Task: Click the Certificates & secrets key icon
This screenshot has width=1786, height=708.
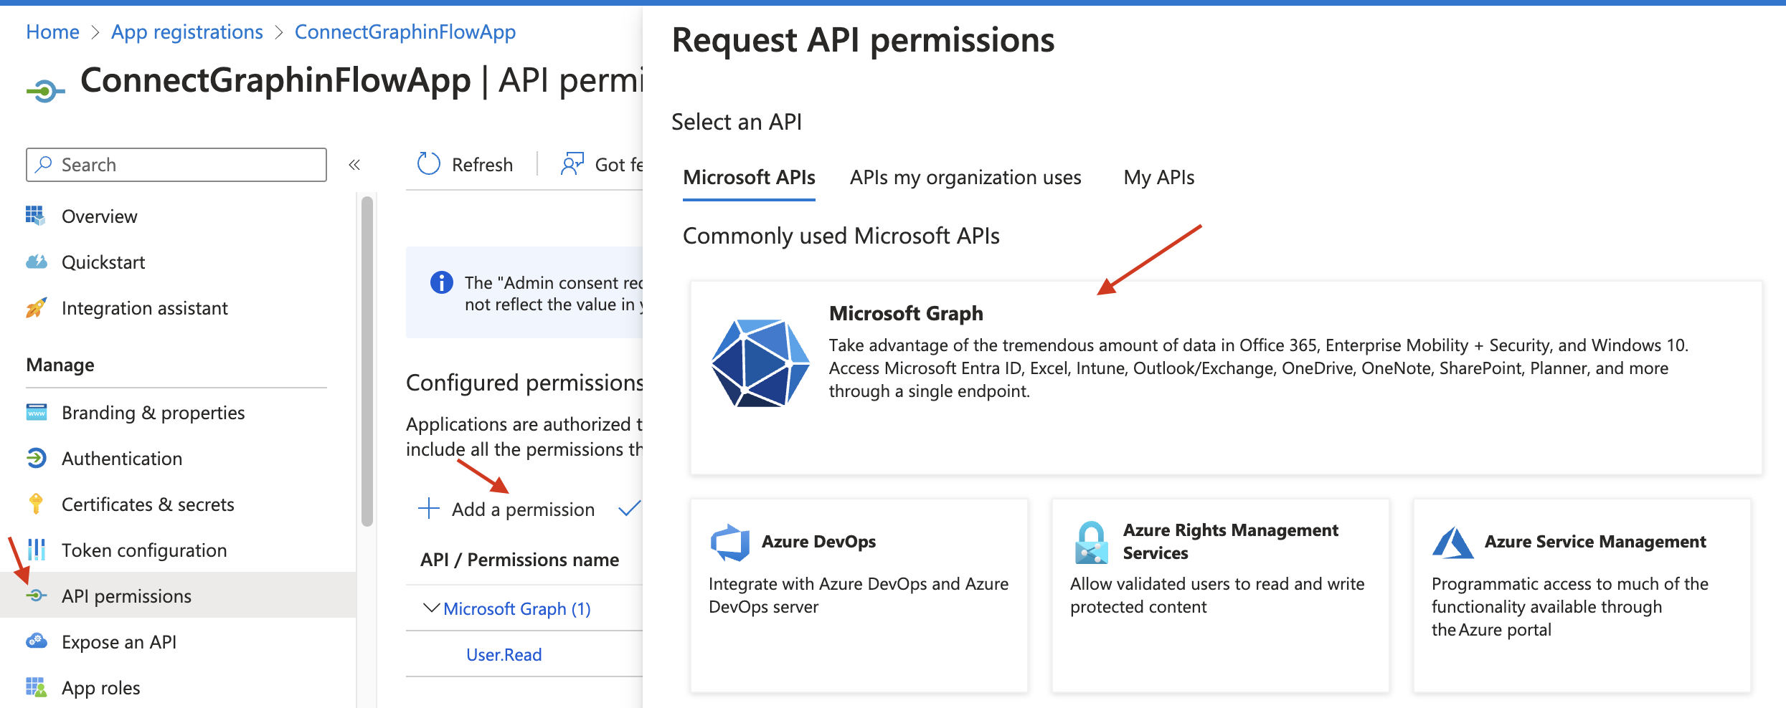Action: point(36,504)
